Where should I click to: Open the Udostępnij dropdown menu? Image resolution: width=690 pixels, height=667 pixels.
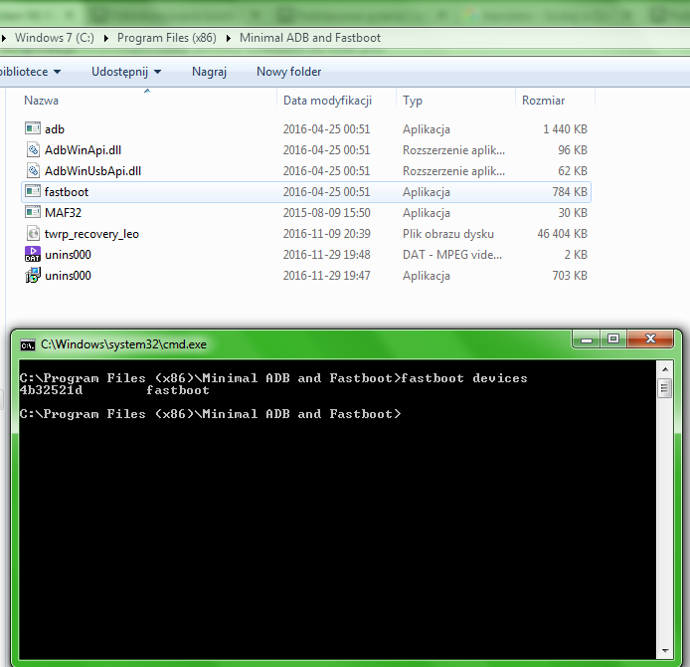point(125,72)
